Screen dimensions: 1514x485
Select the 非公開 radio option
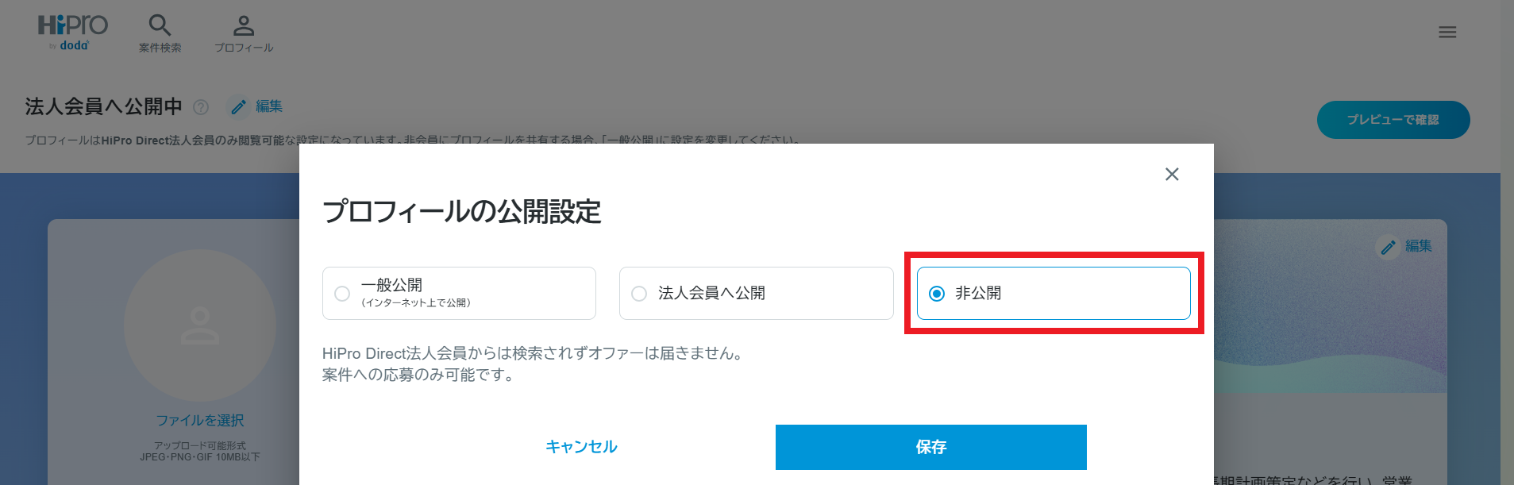[x=937, y=294]
